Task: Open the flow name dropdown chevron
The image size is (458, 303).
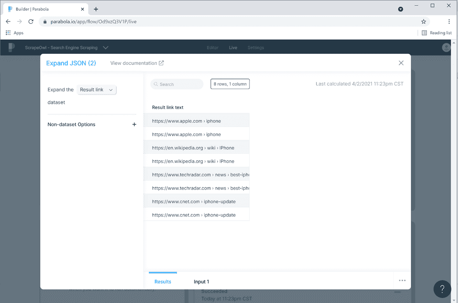Action: click(105, 48)
